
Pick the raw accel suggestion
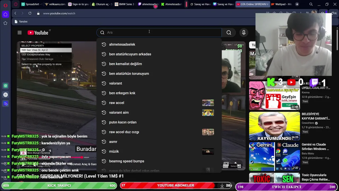(x=159, y=103)
